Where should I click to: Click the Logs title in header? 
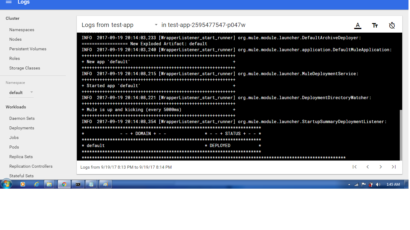pyautogui.click(x=24, y=2)
